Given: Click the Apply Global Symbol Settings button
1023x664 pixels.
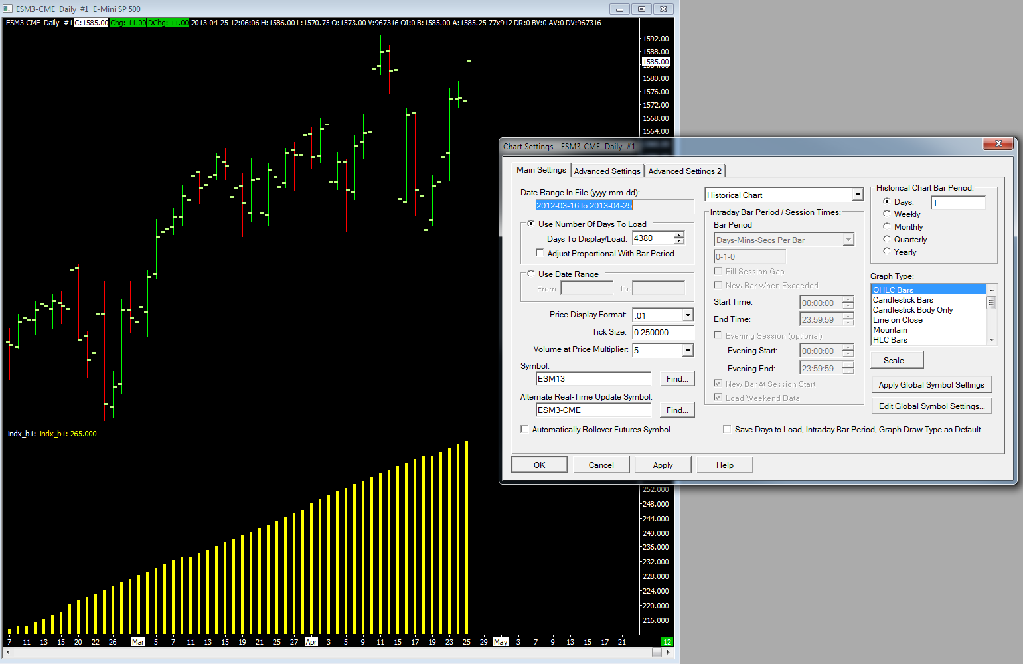Looking at the screenshot, I should (x=931, y=385).
